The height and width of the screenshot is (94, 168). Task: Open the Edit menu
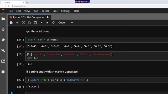point(19,11)
